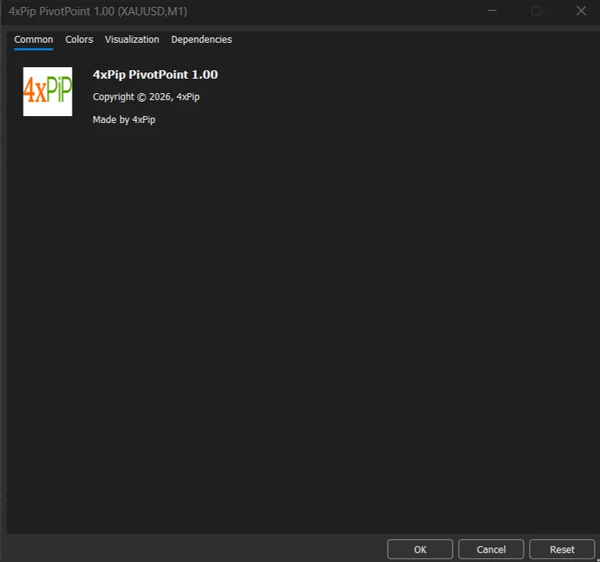Open the Visualization tab
Image resolution: width=600 pixels, height=562 pixels.
point(132,40)
